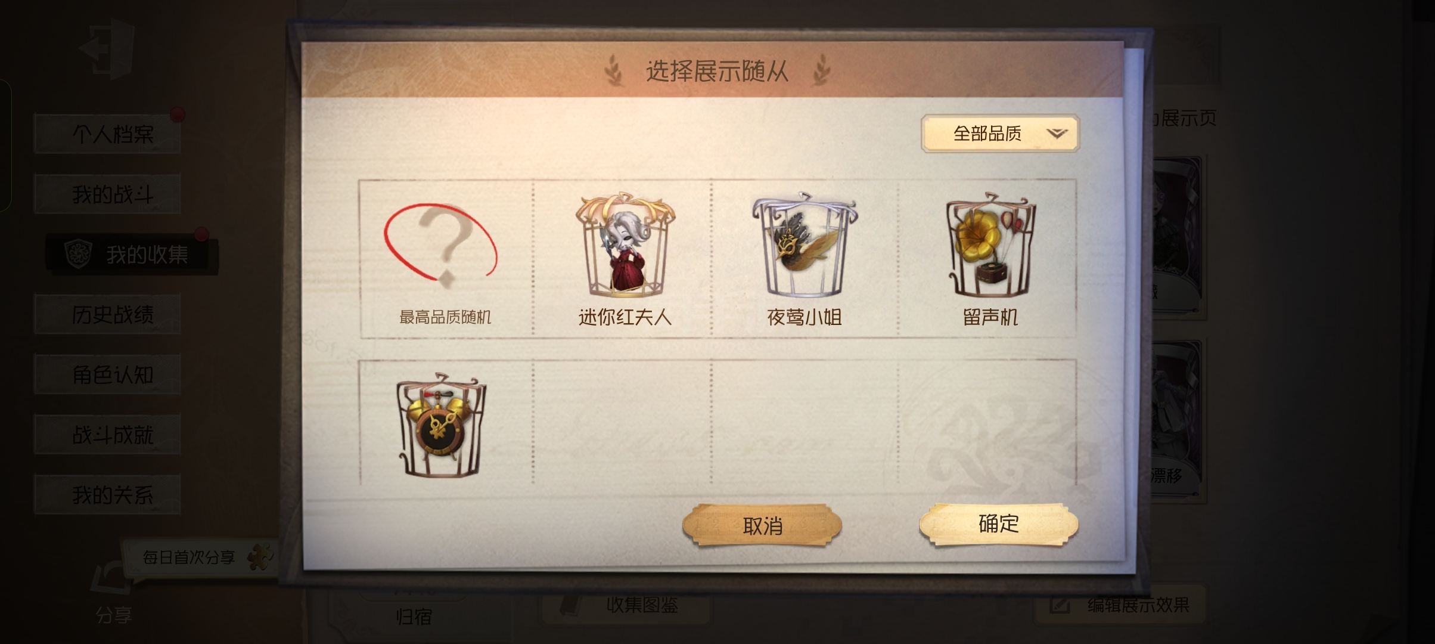This screenshot has width=1435, height=644.
Task: Click the exit door icon
Action: coord(107,48)
